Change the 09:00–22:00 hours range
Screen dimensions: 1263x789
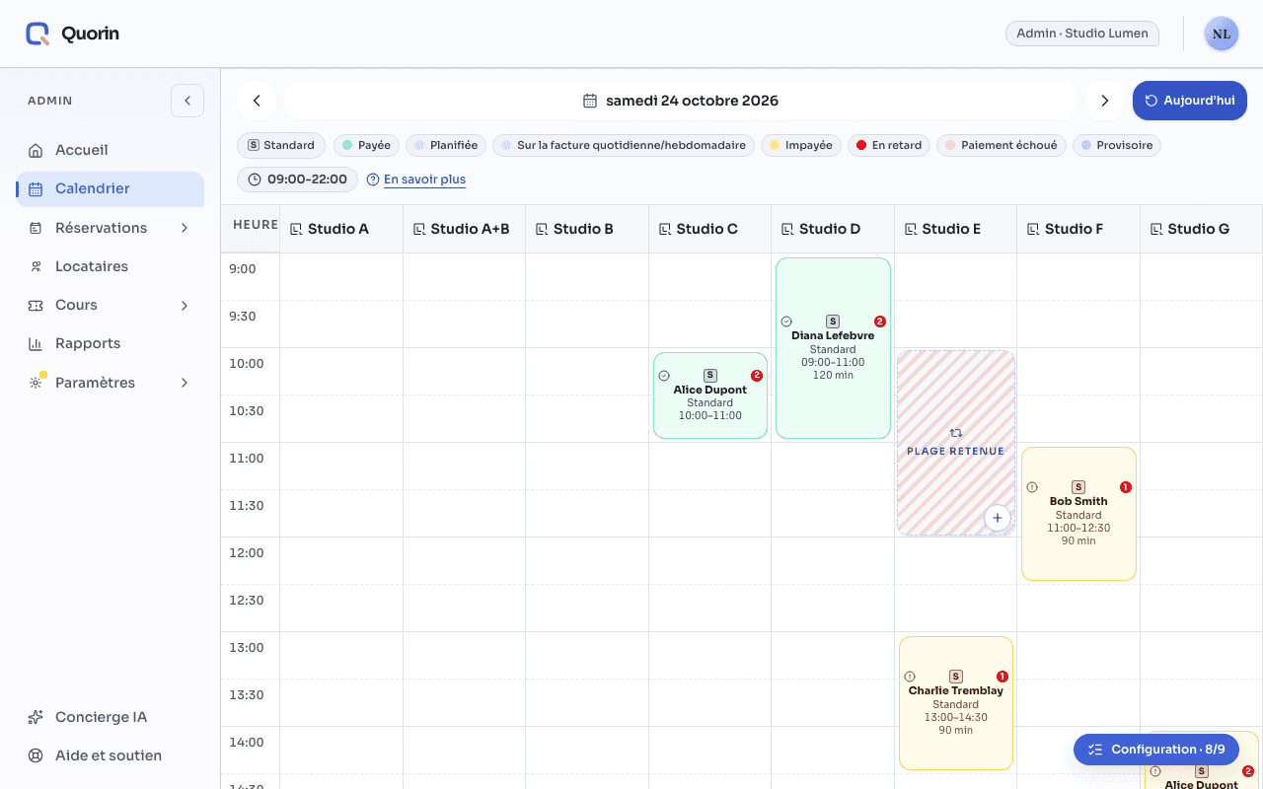click(297, 179)
